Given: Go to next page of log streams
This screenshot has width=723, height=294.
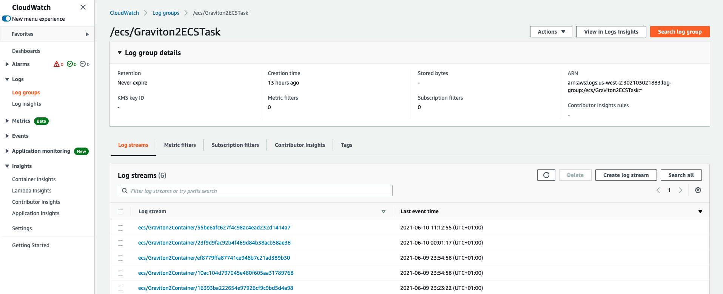Looking at the screenshot, I should [681, 190].
